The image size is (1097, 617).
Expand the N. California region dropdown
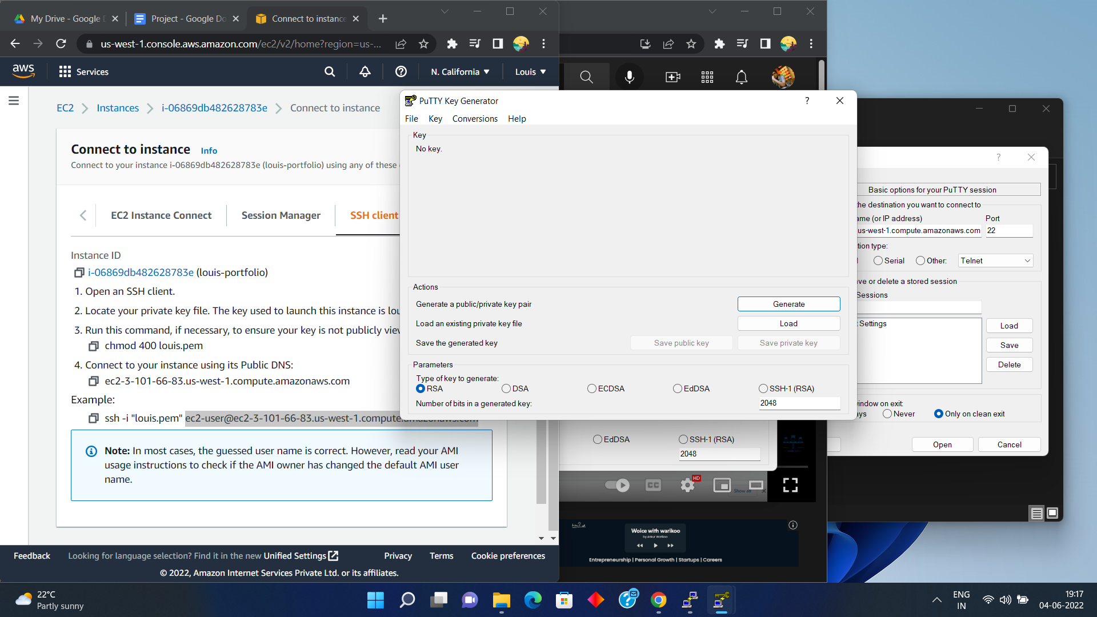click(461, 71)
